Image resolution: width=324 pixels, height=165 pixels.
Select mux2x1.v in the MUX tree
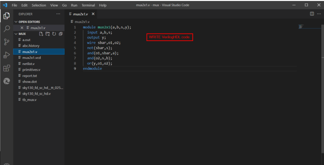(39, 52)
